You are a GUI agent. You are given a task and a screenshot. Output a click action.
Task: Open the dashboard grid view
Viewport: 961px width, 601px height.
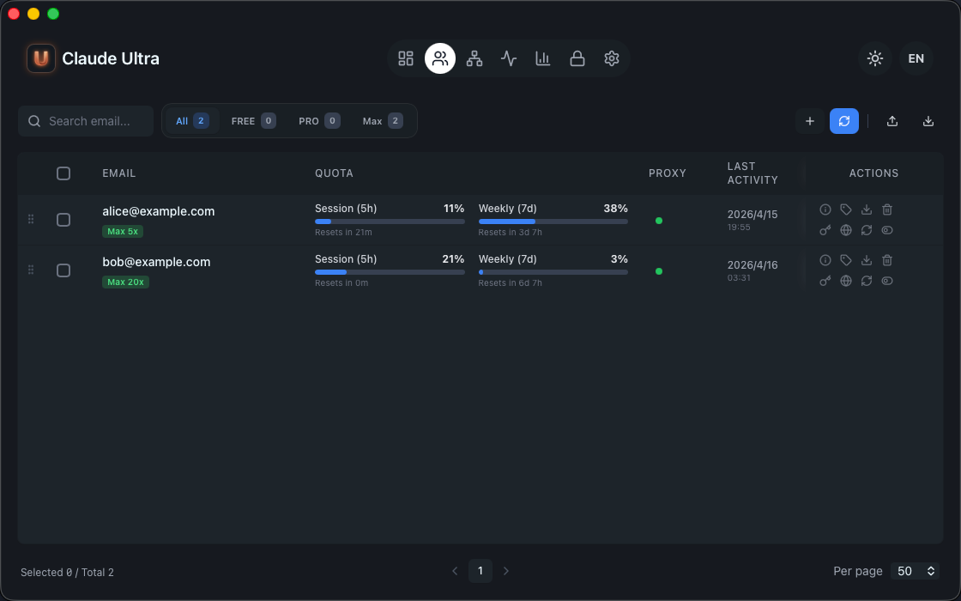406,58
